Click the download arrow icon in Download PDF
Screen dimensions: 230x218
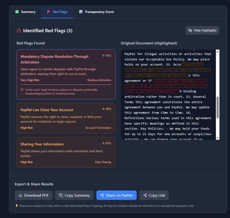coord(21,195)
